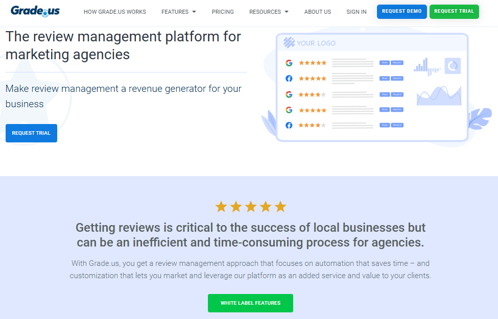This screenshot has height=319, width=498.
Task: Go to the PRICING page
Action: click(223, 12)
